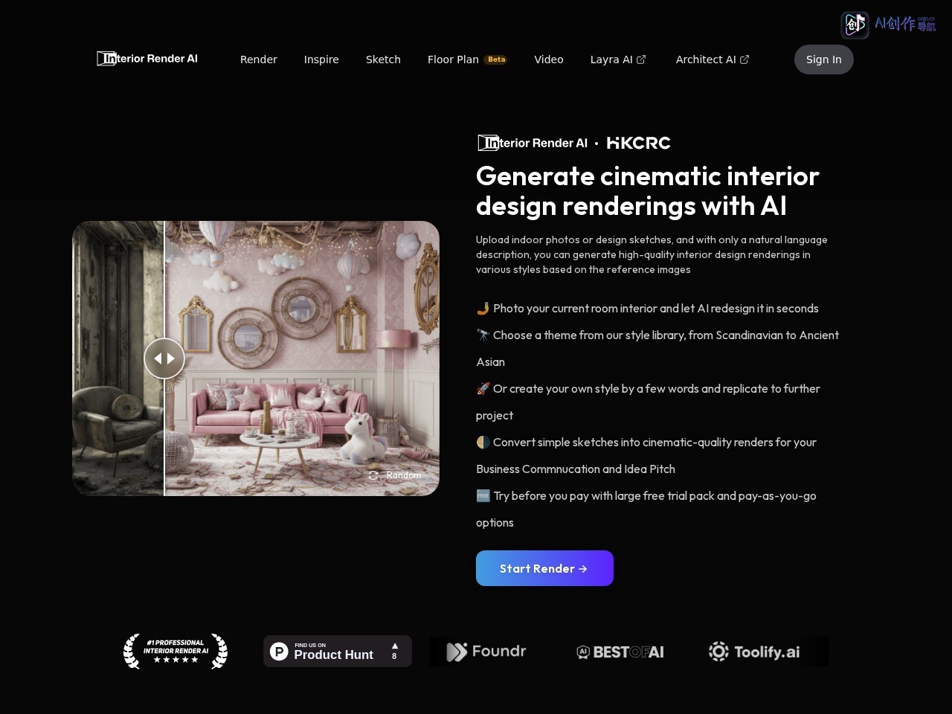This screenshot has width=952, height=714.
Task: Click the telescope emoji before 'Choose a theme'
Action: click(483, 335)
